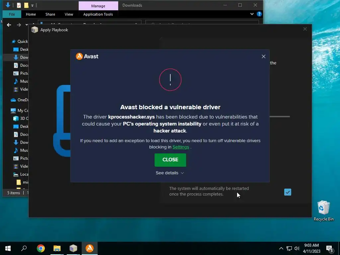Select Local Disk in navigation pane
Image resolution: width=340 pixels, height=255 pixels.
[x=21, y=174]
